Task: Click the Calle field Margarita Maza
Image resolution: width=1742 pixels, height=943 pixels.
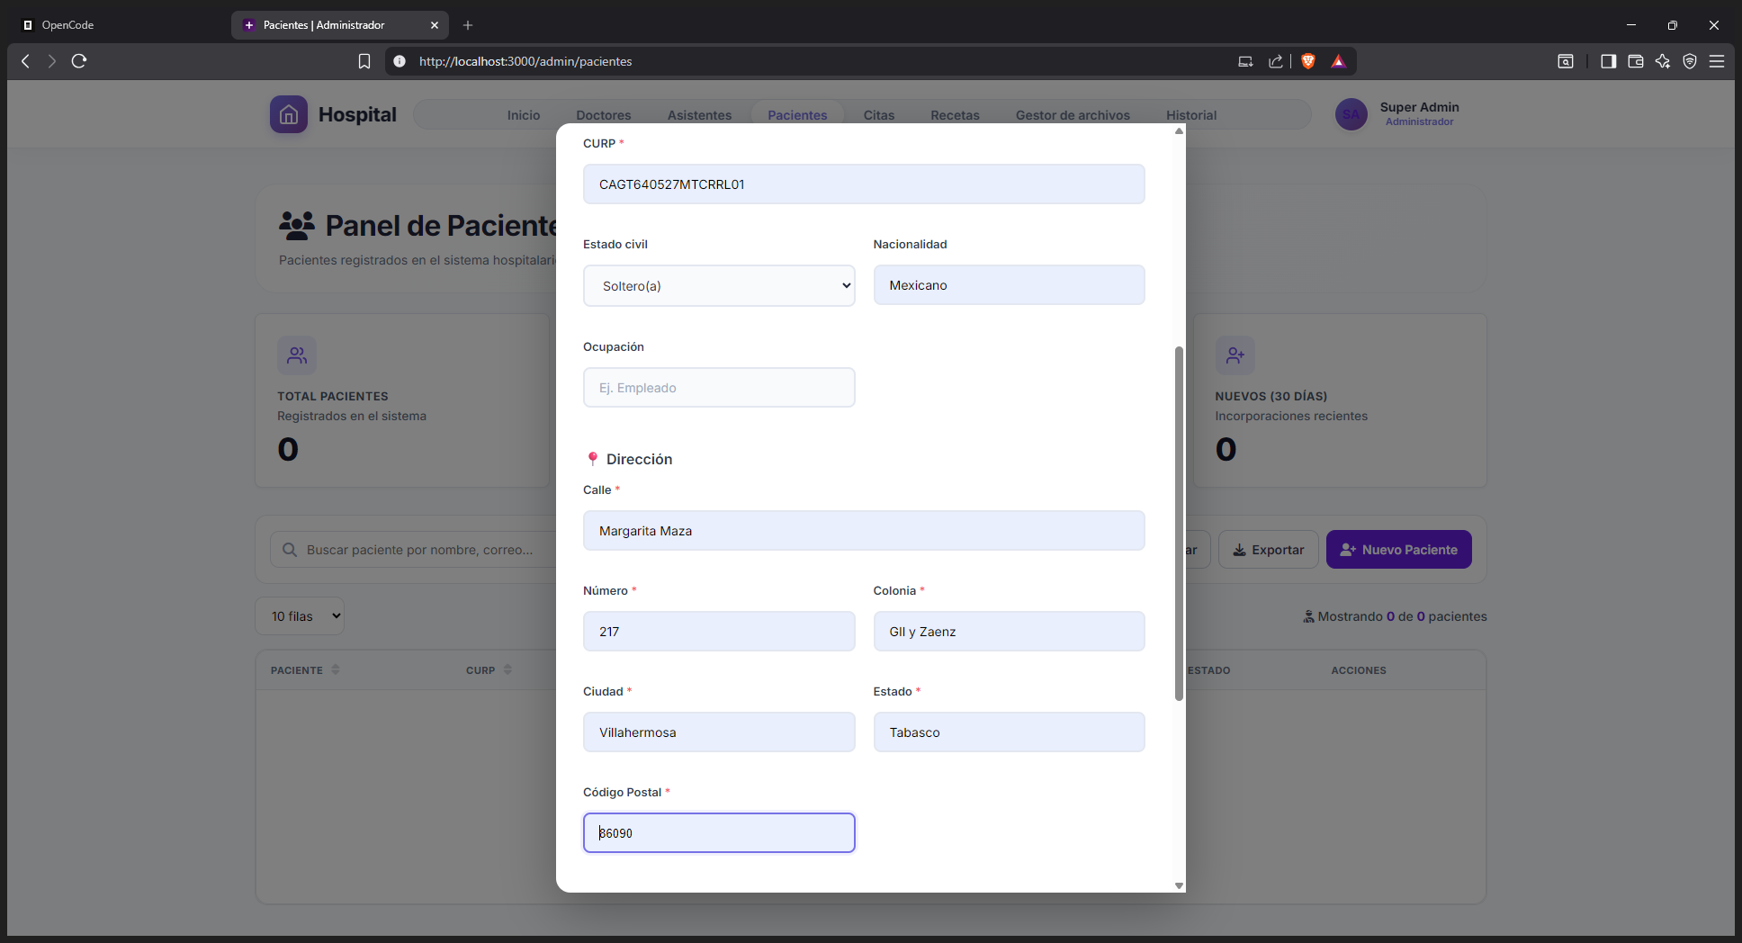Action: (x=864, y=531)
